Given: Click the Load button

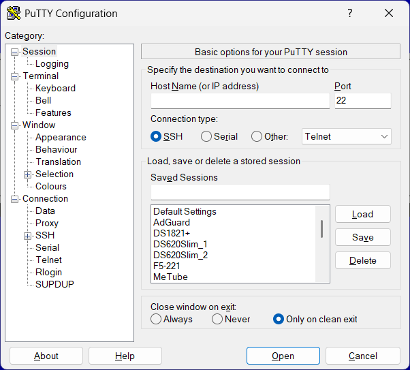Looking at the screenshot, I should [x=363, y=215].
